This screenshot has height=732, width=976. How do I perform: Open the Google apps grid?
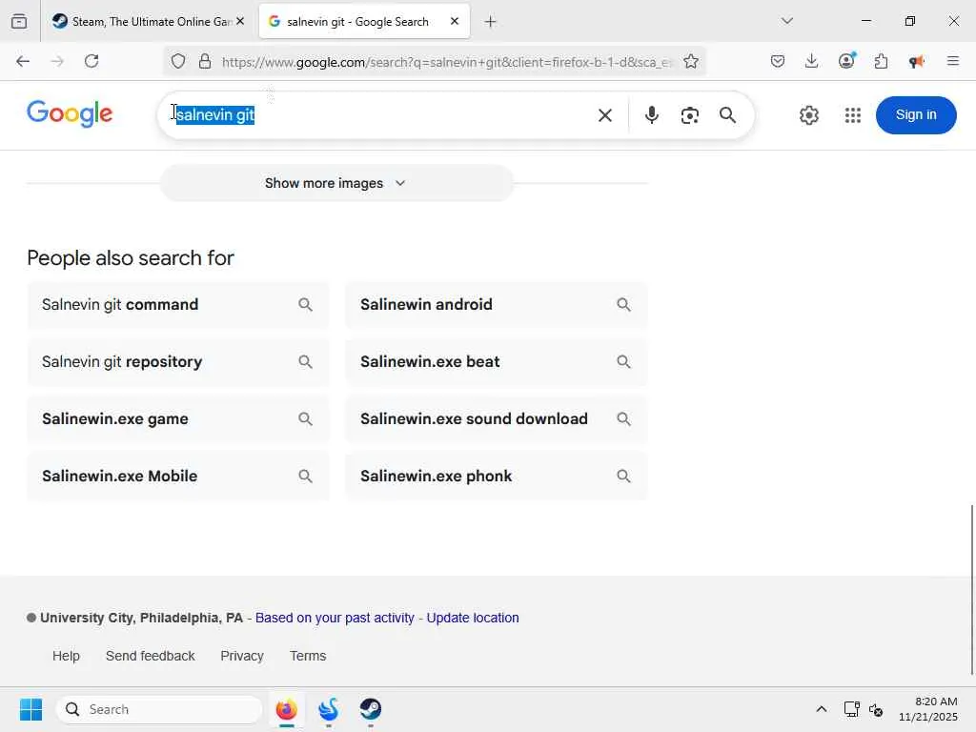pos(852,115)
